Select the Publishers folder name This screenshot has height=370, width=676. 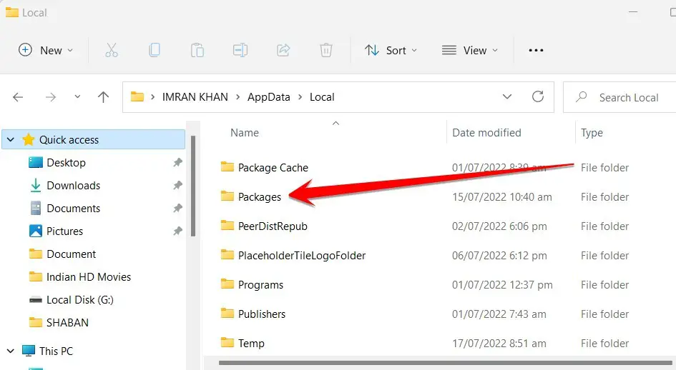262,314
